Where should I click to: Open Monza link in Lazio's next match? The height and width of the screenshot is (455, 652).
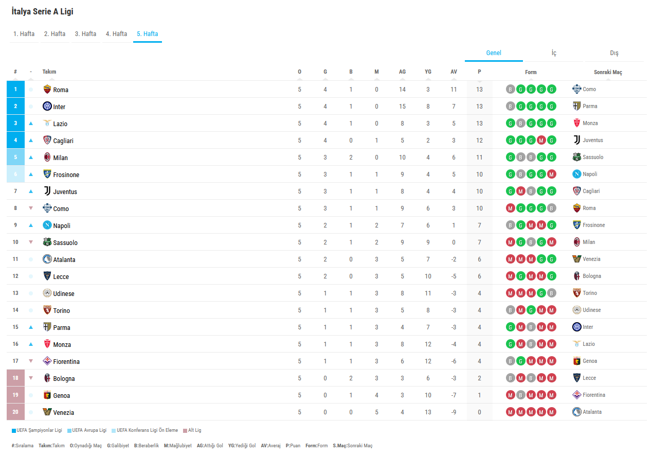[590, 124]
